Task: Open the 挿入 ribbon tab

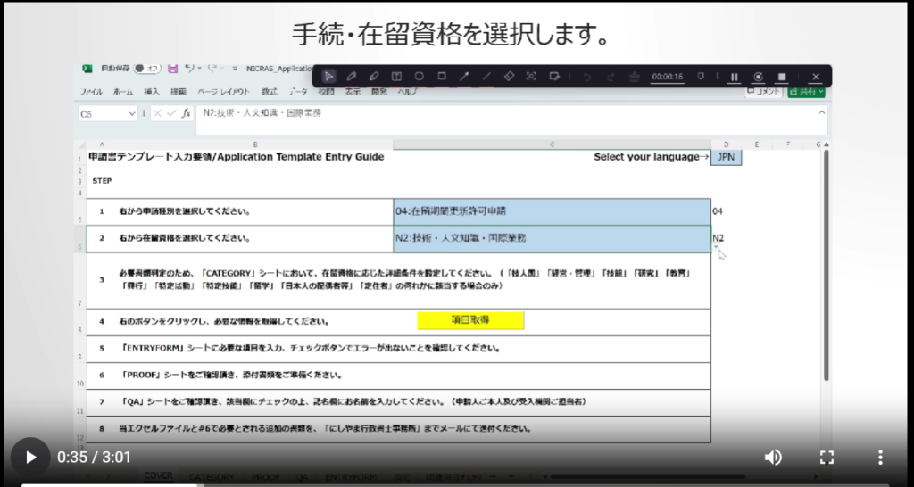Action: [152, 92]
